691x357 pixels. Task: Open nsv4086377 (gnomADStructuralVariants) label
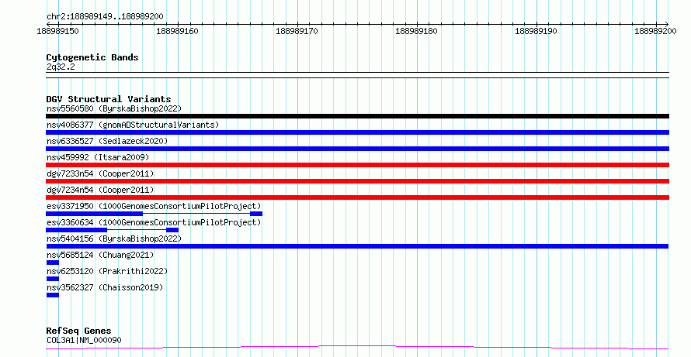[133, 125]
